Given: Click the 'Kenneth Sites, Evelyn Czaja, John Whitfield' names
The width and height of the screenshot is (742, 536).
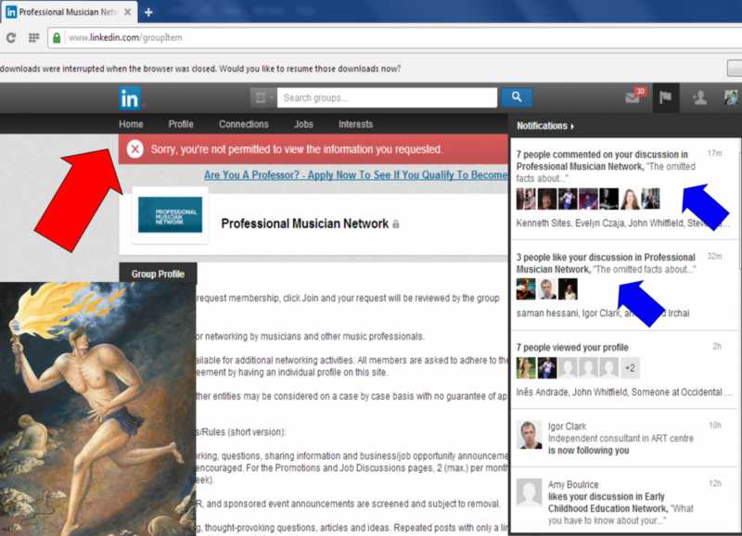Looking at the screenshot, I should click(x=600, y=223).
